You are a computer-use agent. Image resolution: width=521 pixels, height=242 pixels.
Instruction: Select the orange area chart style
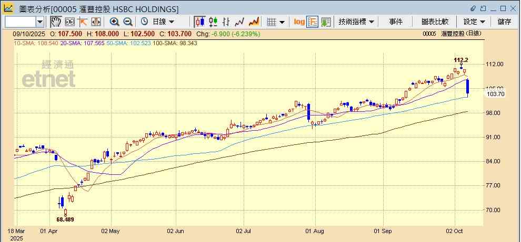pyautogui.click(x=254, y=22)
